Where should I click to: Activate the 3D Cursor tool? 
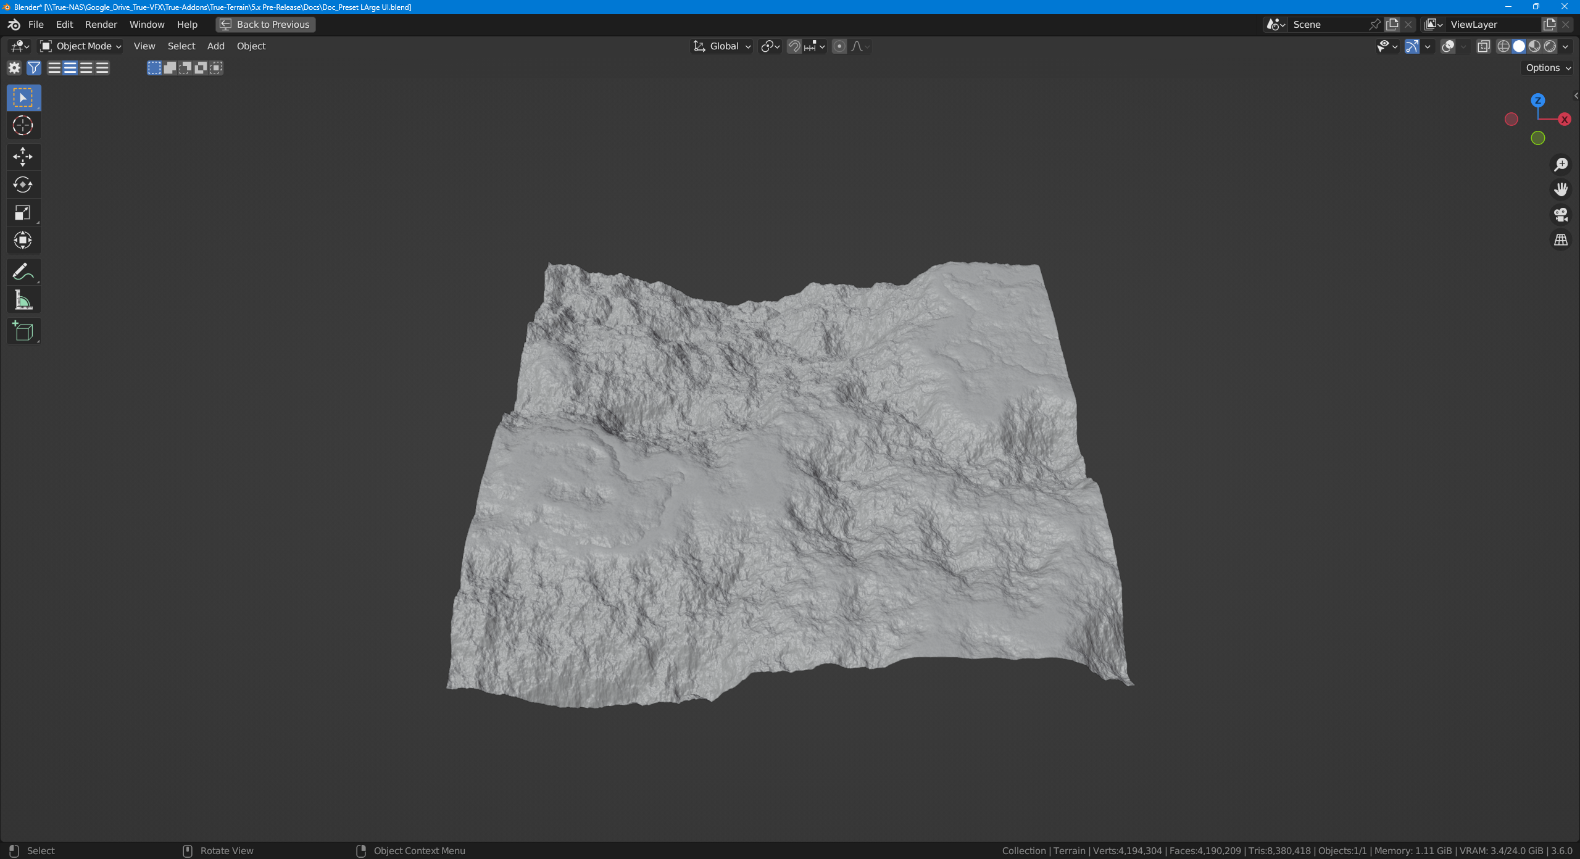point(23,125)
